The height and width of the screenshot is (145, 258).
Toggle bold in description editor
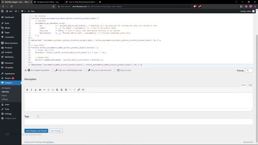(27, 90)
